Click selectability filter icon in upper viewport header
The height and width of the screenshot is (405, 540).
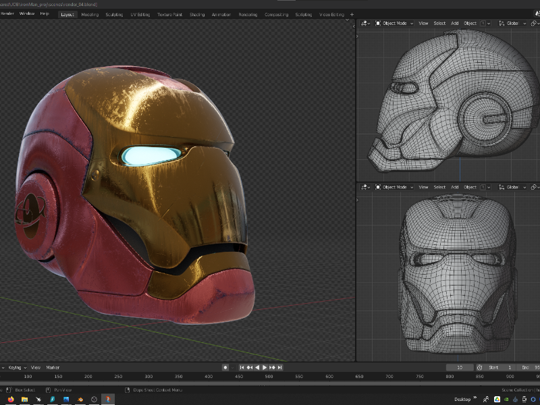point(485,24)
